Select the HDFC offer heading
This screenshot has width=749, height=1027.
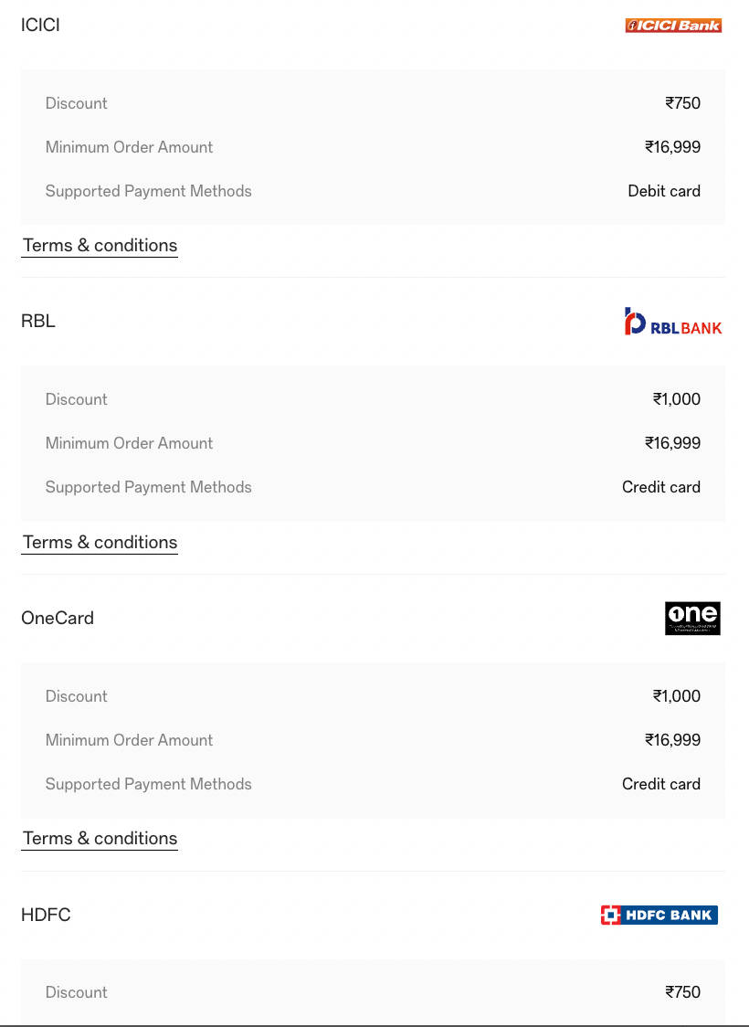tap(46, 915)
